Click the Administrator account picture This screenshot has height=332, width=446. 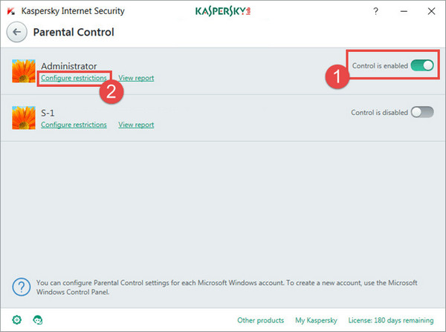pos(24,71)
